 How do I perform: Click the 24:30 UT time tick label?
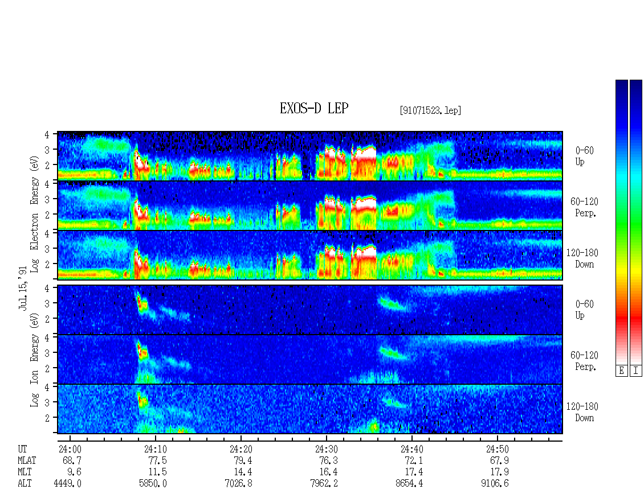tap(326, 449)
